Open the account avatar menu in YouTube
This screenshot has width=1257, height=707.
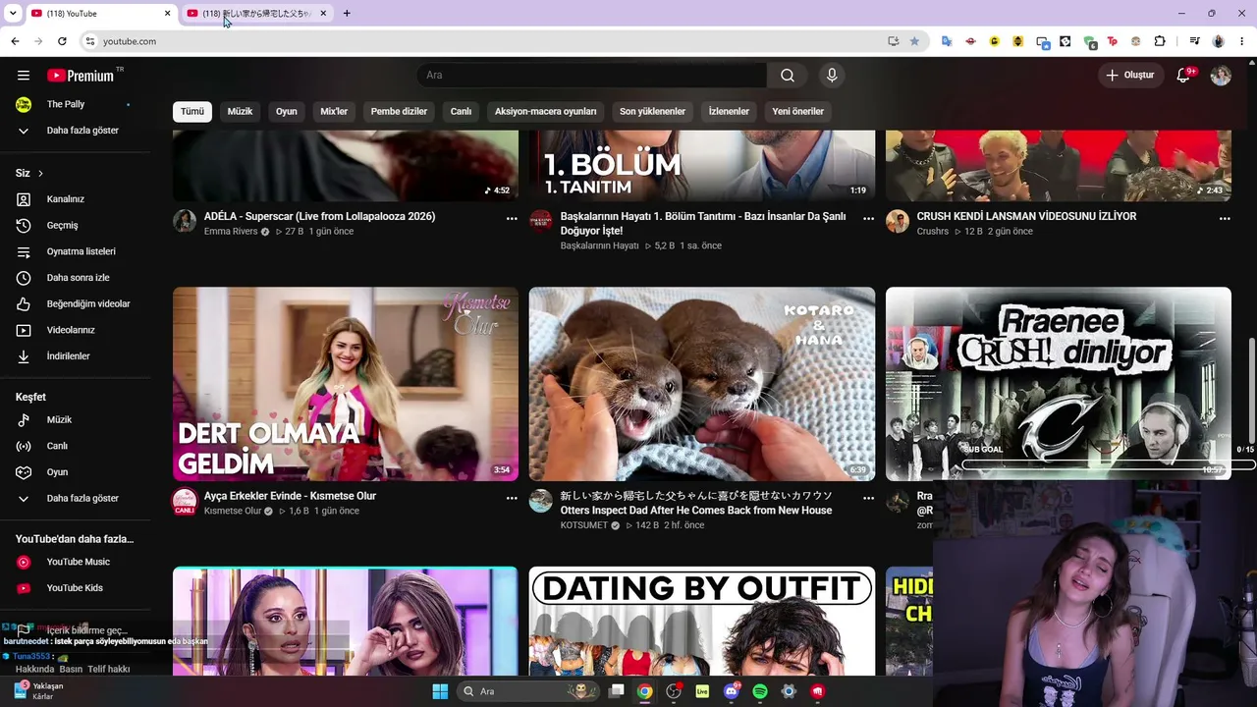coord(1221,76)
